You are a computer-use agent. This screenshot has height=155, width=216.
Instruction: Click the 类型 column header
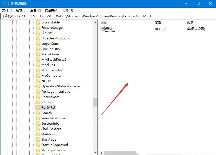[x=158, y=23]
